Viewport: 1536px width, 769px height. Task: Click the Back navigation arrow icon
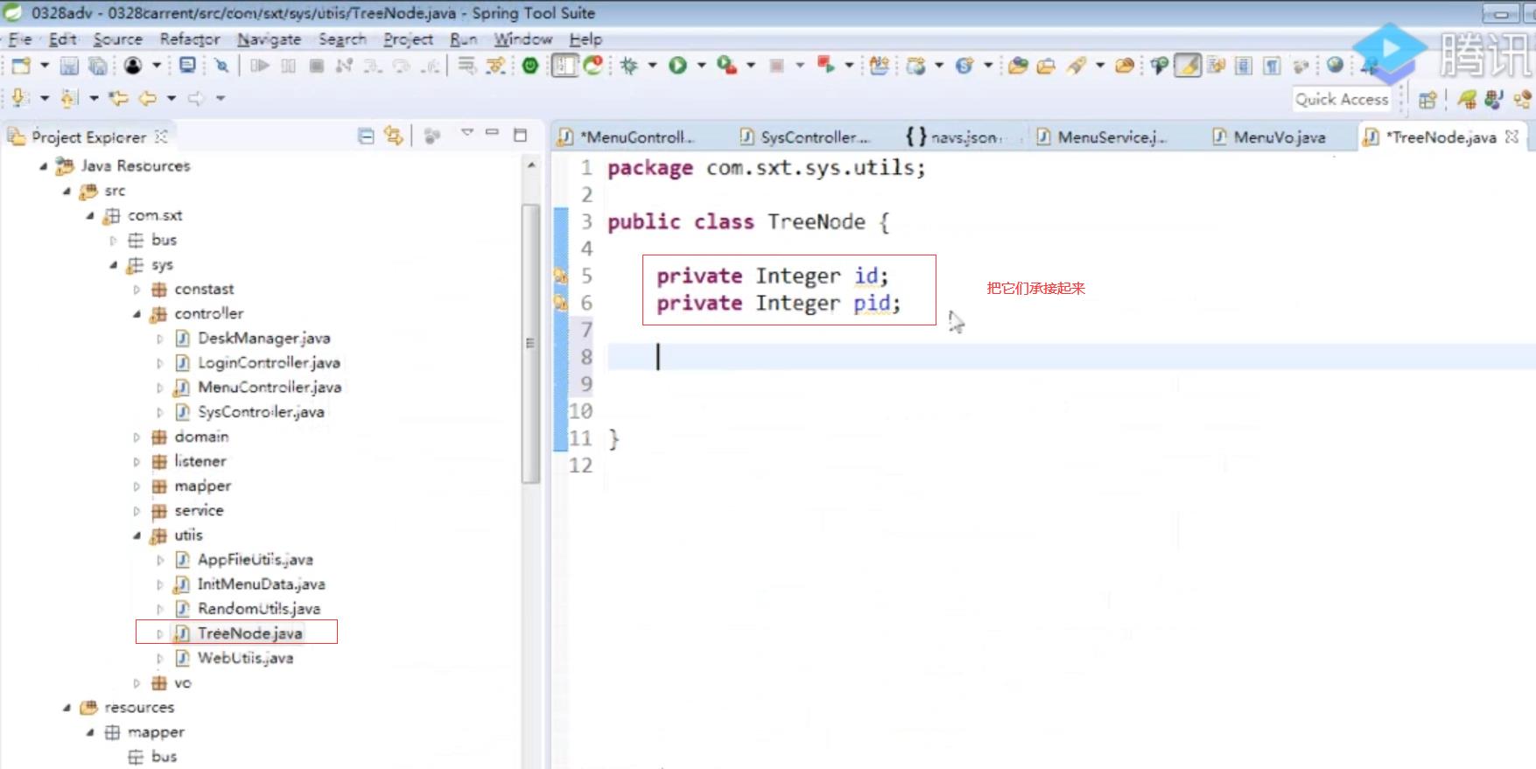pyautogui.click(x=148, y=98)
